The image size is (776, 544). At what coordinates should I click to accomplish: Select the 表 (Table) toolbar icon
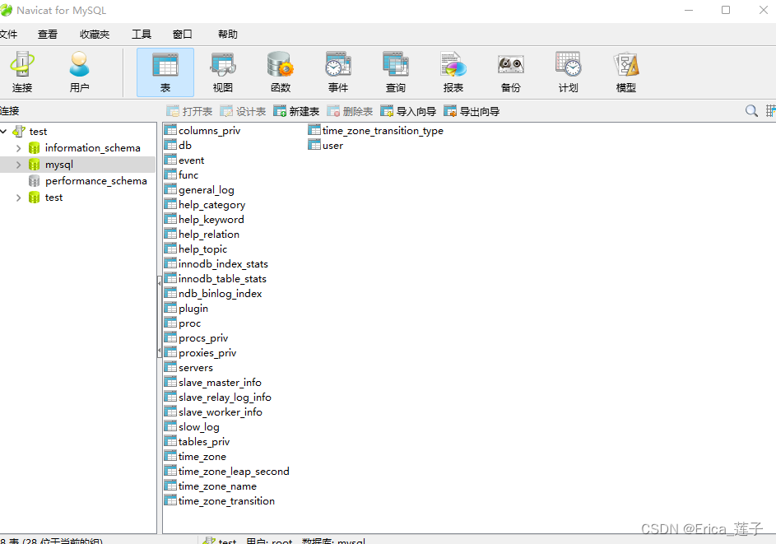click(x=165, y=72)
